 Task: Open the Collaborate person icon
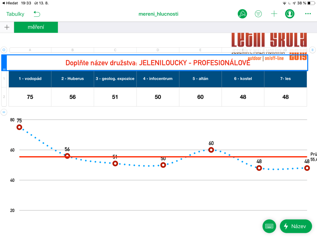pyautogui.click(x=290, y=14)
